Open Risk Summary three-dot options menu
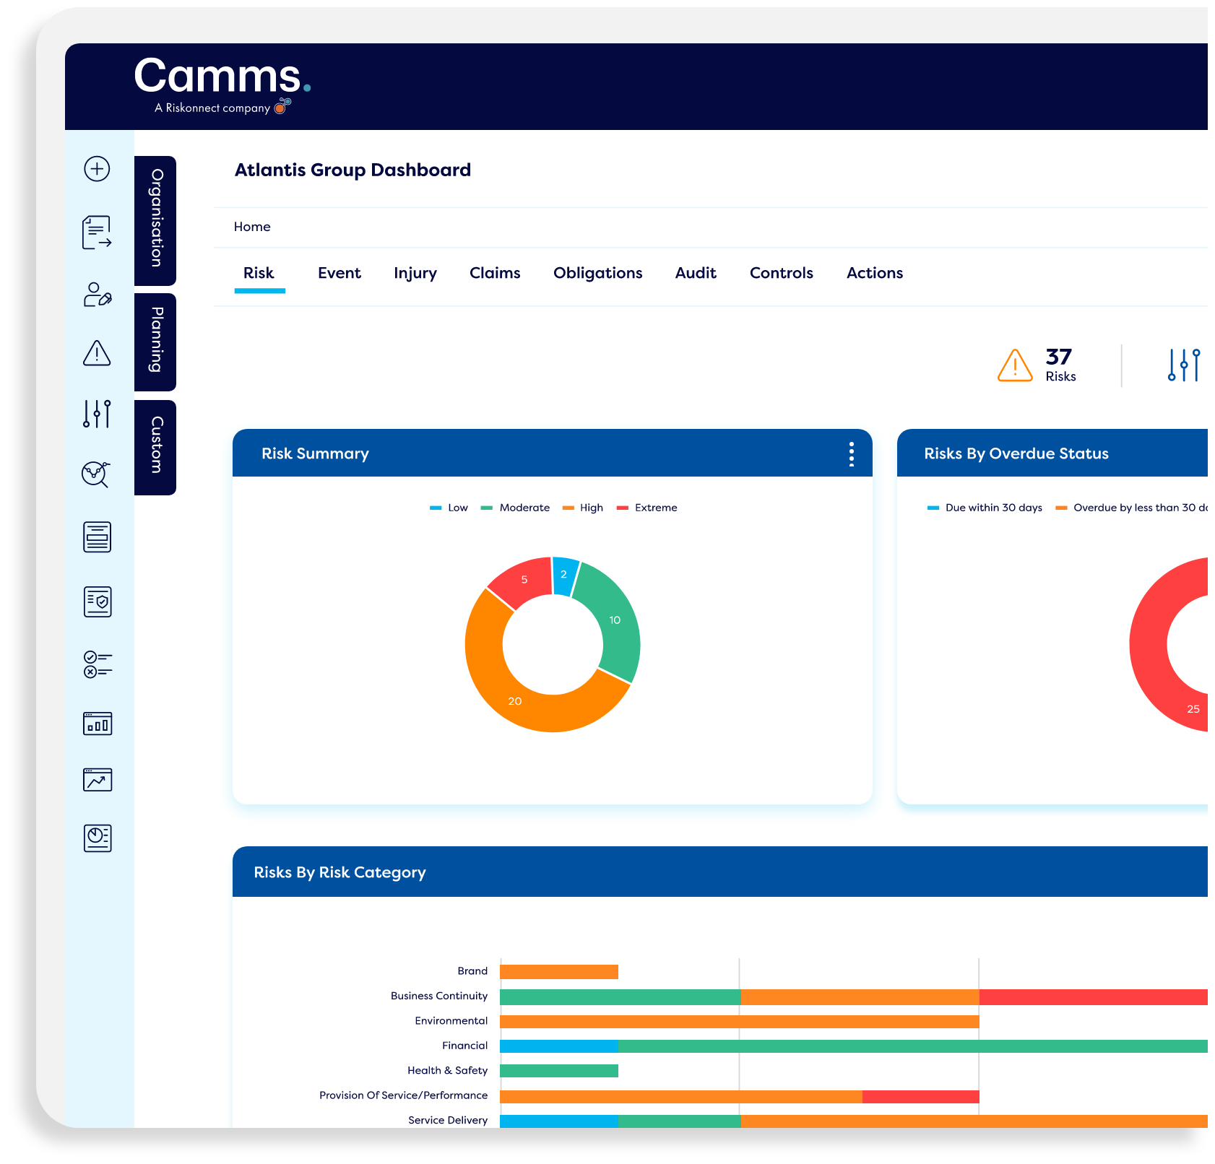This screenshot has height=1164, width=1215. pyautogui.click(x=852, y=454)
